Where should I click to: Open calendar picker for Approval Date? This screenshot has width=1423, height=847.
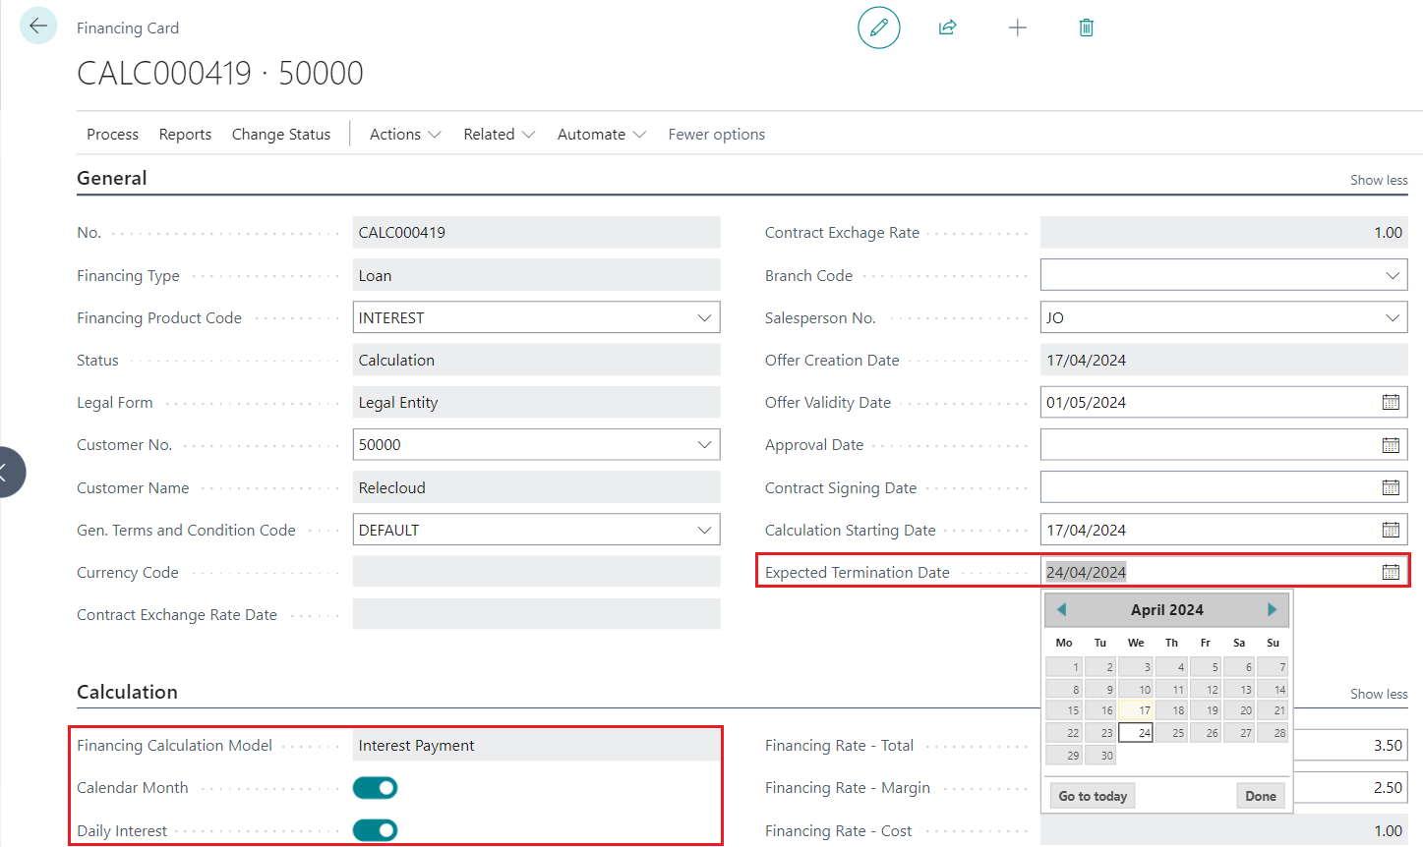click(x=1391, y=445)
